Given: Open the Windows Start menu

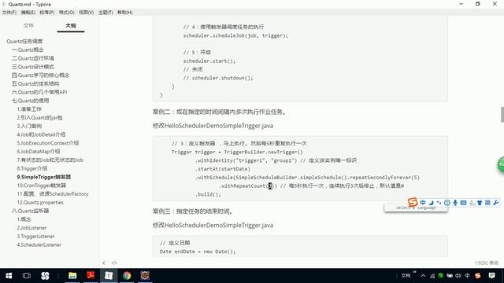Looking at the screenshot, I should coord(9,276).
